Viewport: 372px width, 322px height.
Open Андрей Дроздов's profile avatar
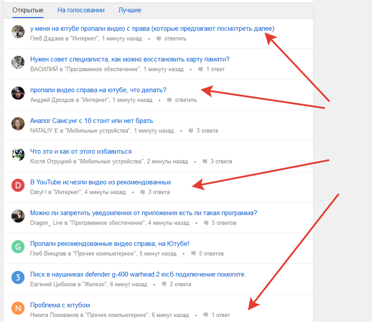tap(18, 93)
